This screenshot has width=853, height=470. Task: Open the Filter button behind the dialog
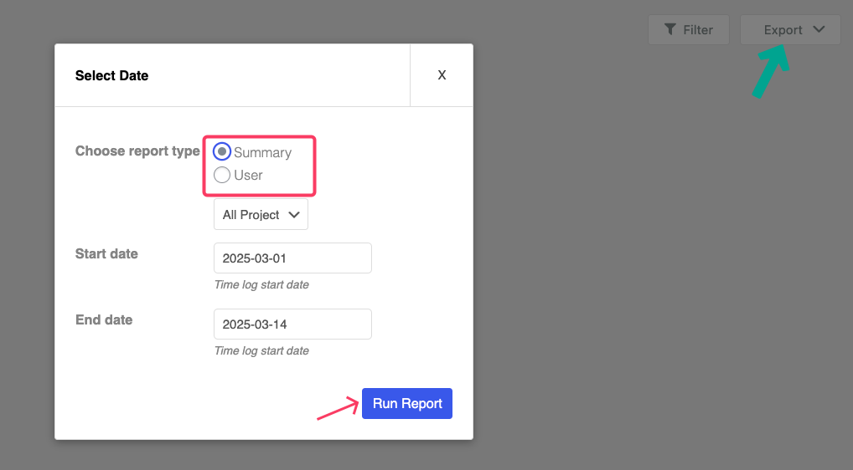pyautogui.click(x=689, y=30)
